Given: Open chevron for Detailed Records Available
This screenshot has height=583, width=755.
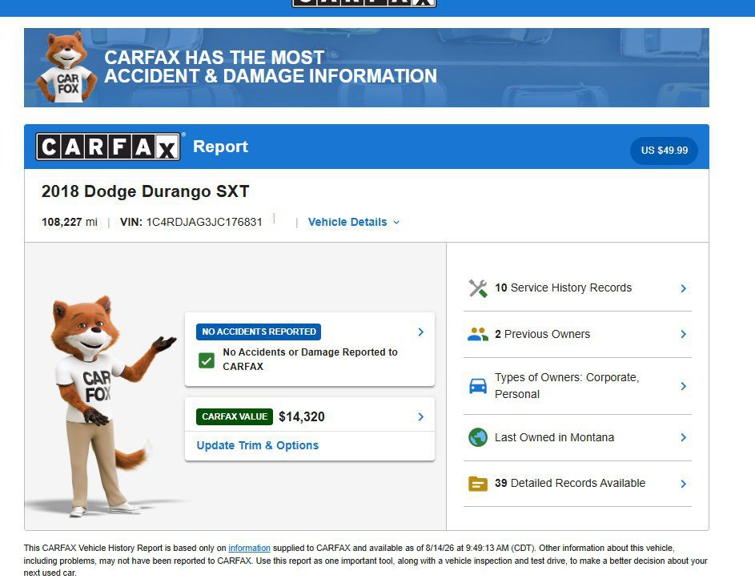Looking at the screenshot, I should pyautogui.click(x=683, y=484).
